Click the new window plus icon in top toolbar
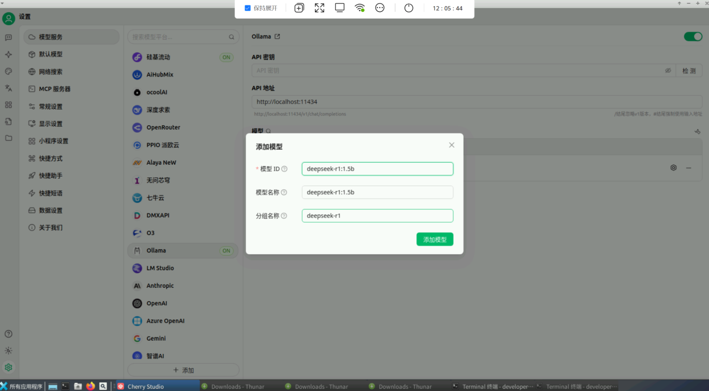Screen dimensions: 709x391 (299, 8)
